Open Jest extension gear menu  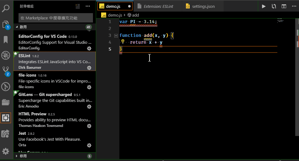pos(89,145)
